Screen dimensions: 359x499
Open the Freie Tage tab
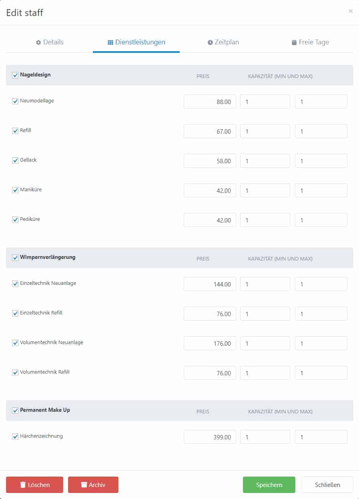310,42
